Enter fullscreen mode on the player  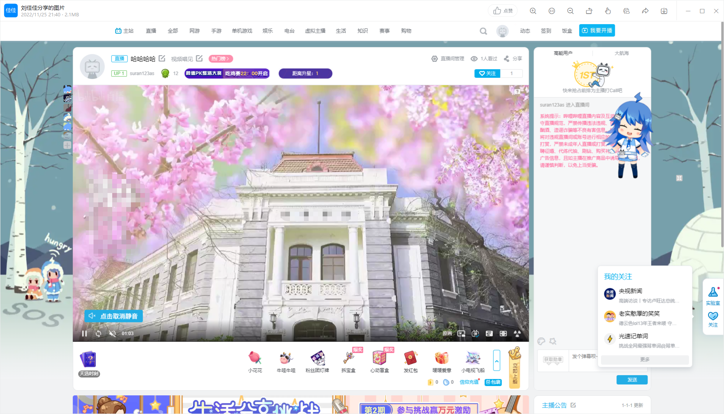(503, 333)
